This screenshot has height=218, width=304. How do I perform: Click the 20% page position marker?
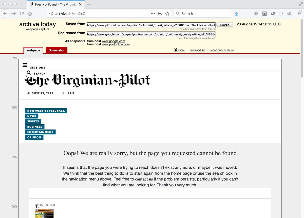coord(14,157)
